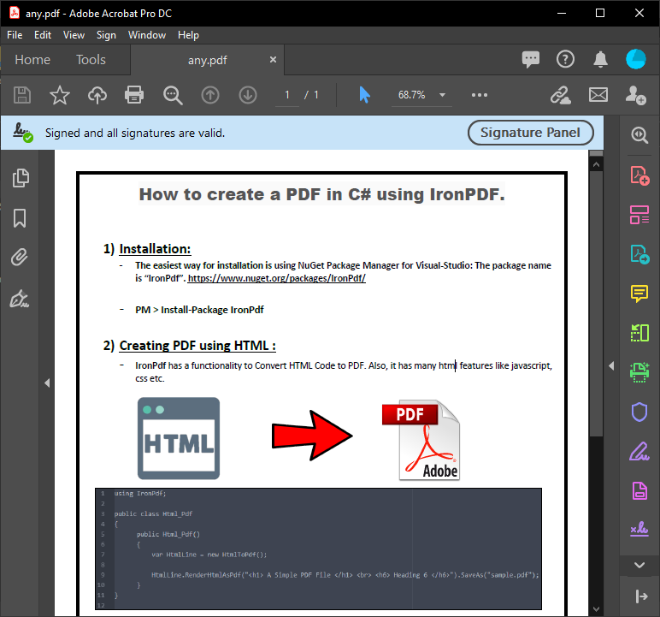Go to previous page arrow icon

click(210, 95)
